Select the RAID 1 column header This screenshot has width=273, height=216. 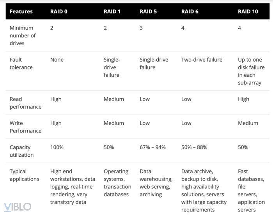pos(112,11)
